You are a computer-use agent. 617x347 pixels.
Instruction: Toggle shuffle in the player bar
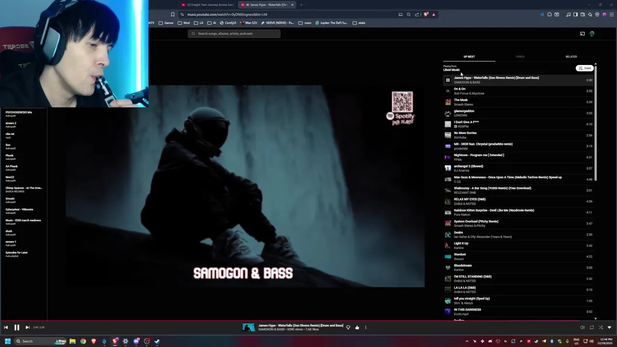coord(601,327)
